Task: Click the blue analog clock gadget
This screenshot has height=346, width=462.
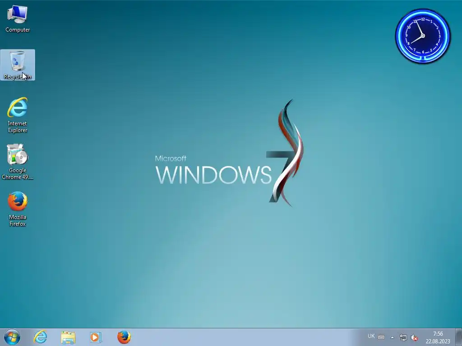Action: [423, 36]
